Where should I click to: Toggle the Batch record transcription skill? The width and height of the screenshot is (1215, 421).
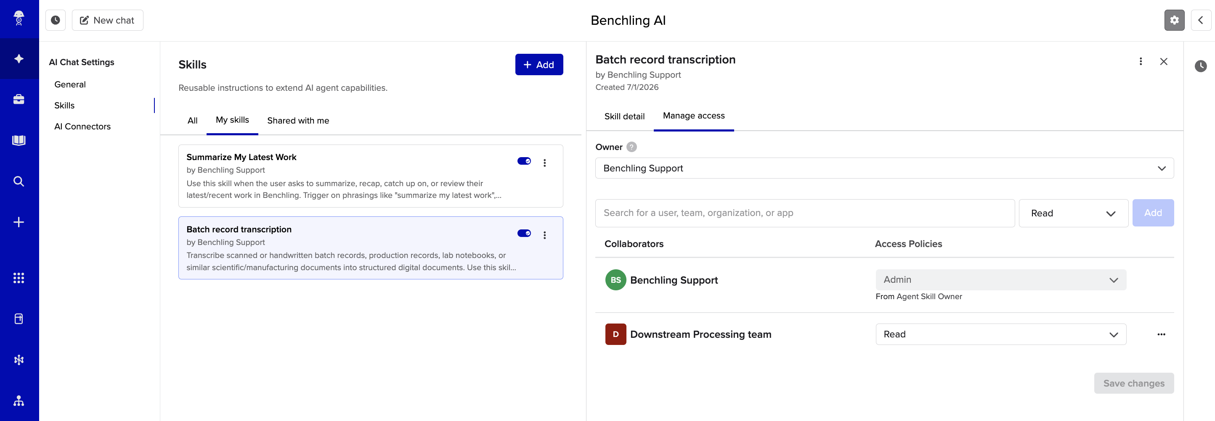[x=524, y=233]
